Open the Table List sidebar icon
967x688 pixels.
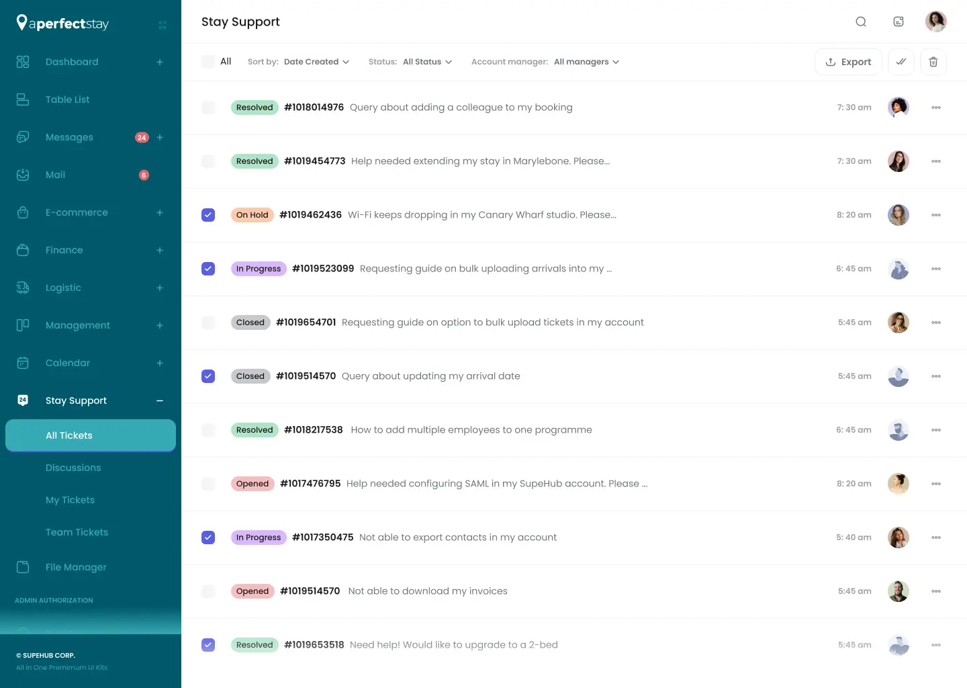[x=23, y=99]
